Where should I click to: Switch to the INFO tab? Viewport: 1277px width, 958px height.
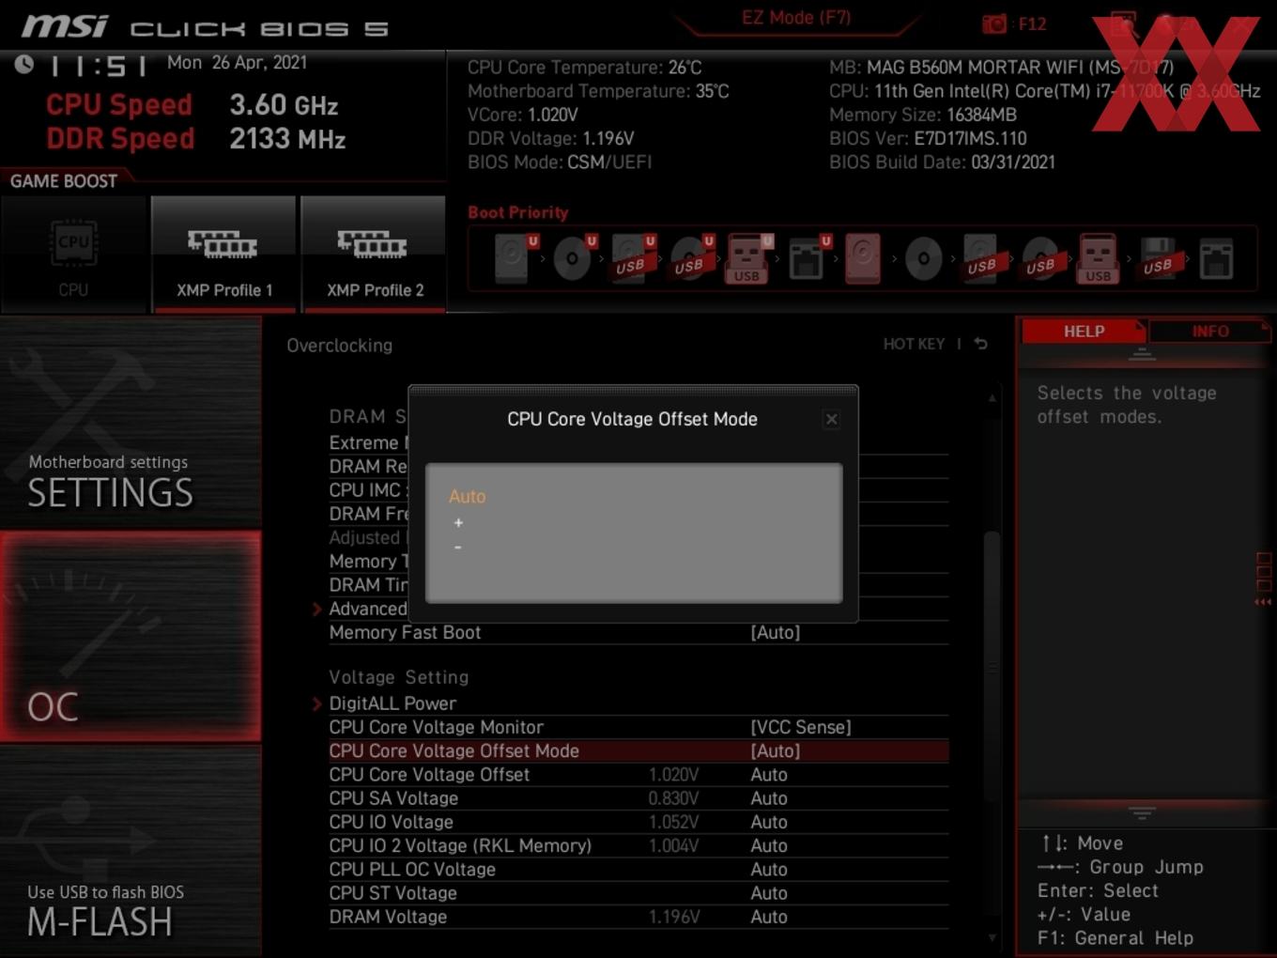coord(1209,332)
